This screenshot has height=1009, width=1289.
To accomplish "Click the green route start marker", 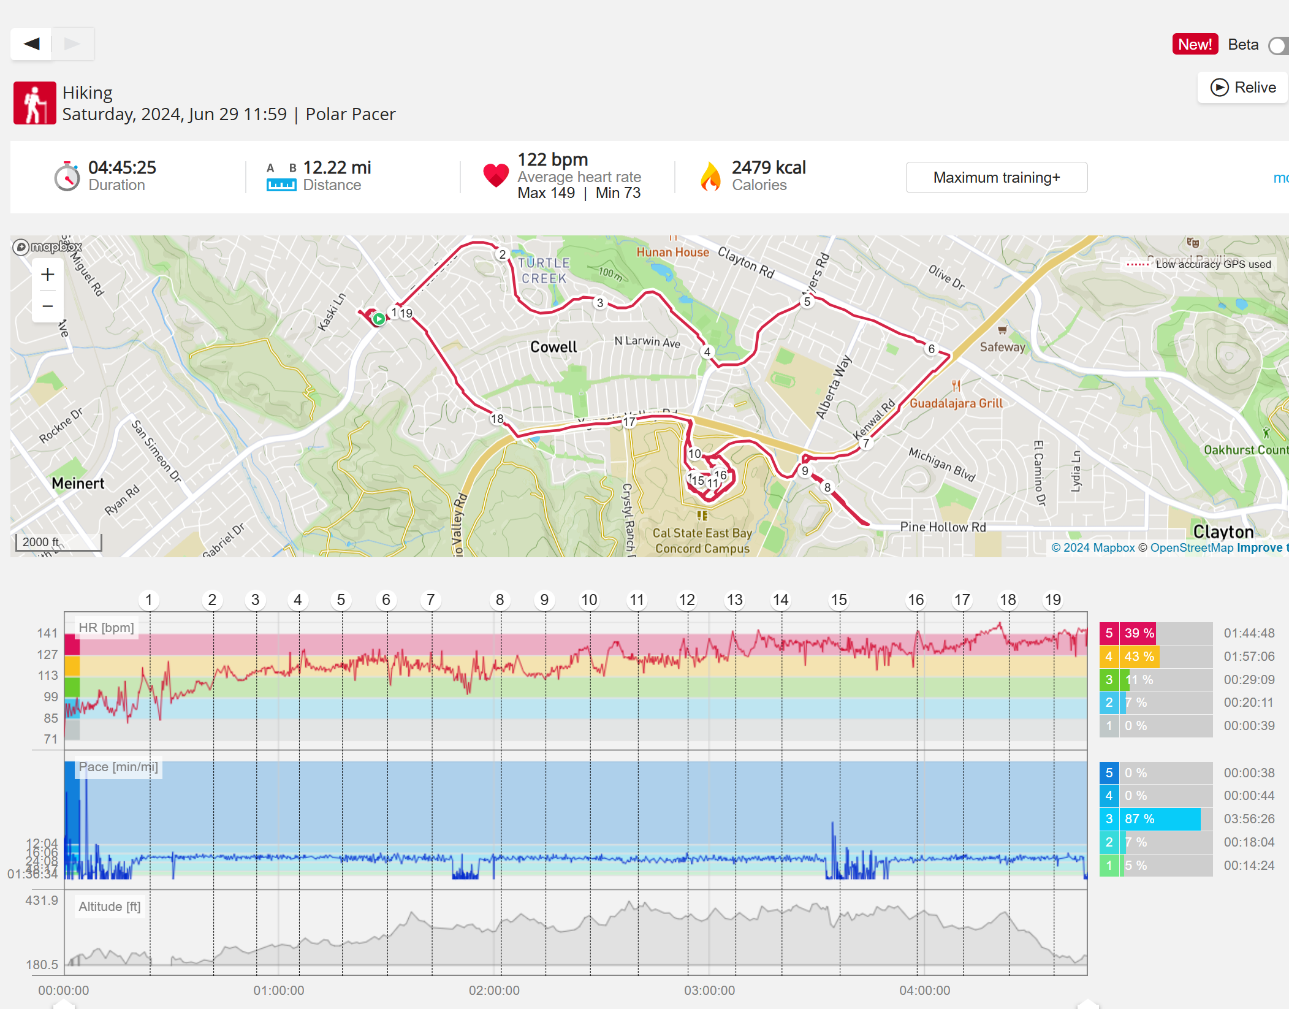I will point(379,319).
